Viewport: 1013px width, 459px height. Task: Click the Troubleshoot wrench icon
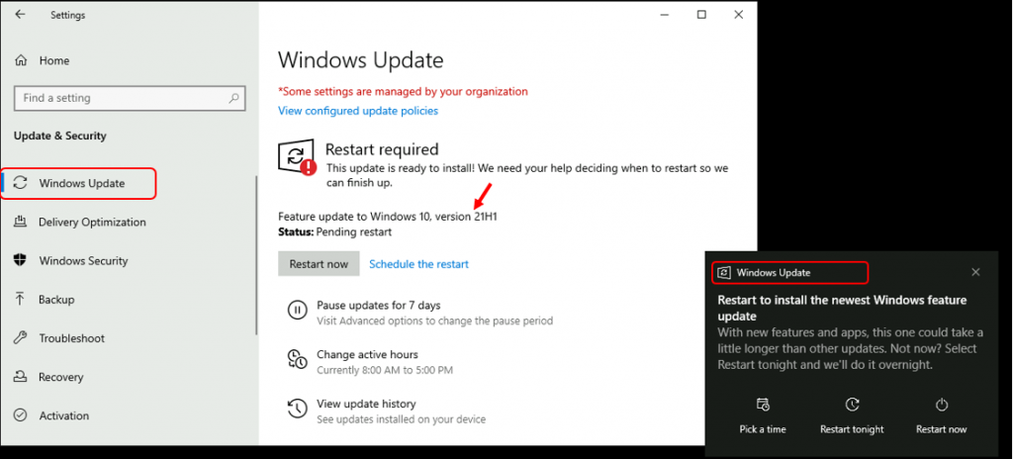[x=21, y=338]
